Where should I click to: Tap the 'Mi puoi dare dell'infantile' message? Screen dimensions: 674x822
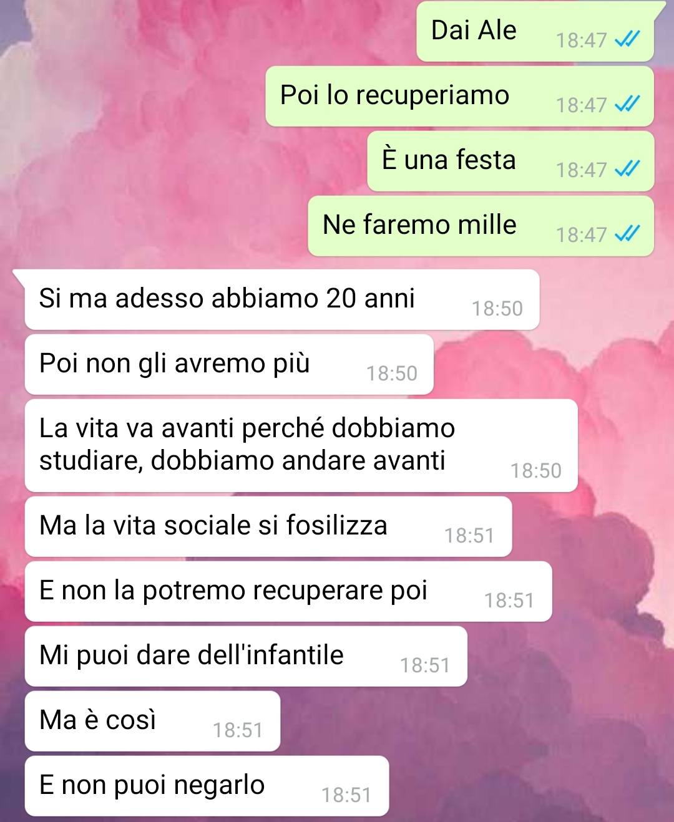click(x=246, y=656)
